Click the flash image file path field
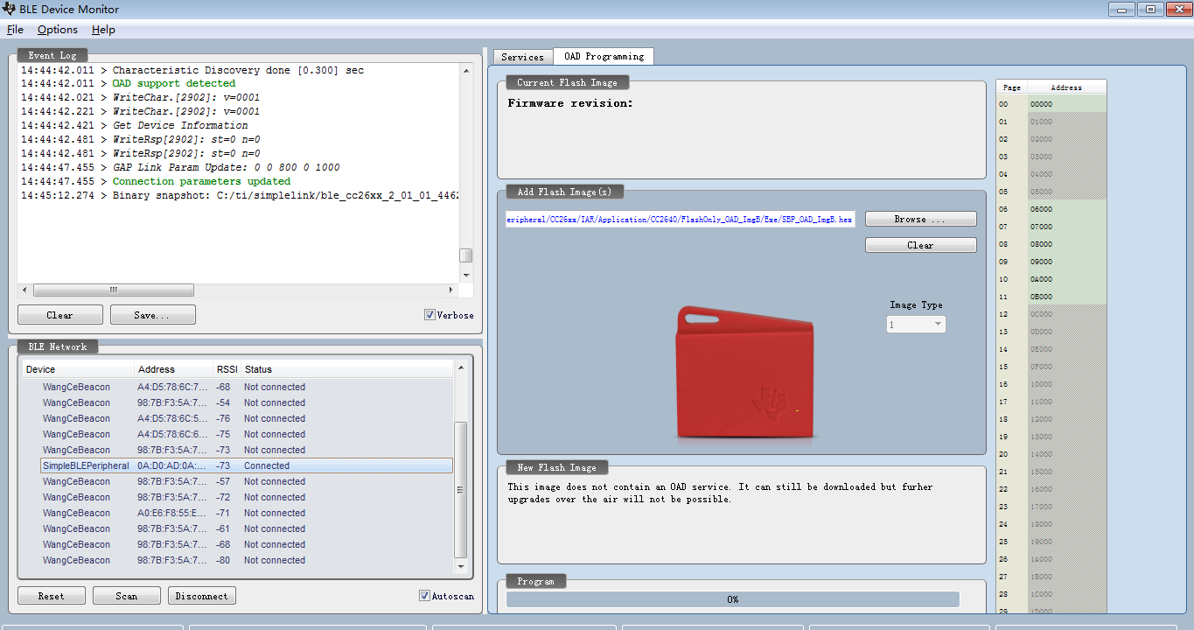The width and height of the screenshot is (1194, 630). pyautogui.click(x=681, y=219)
